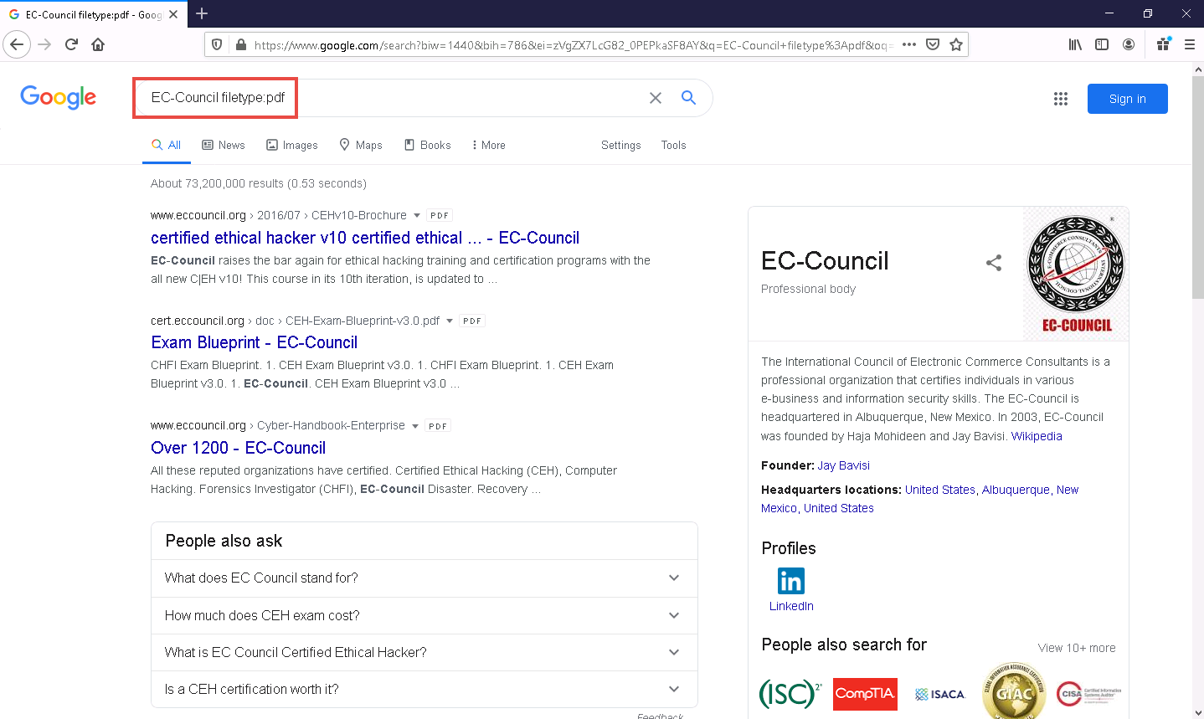Switch to the Books tab
This screenshot has width=1204, height=719.
(427, 145)
